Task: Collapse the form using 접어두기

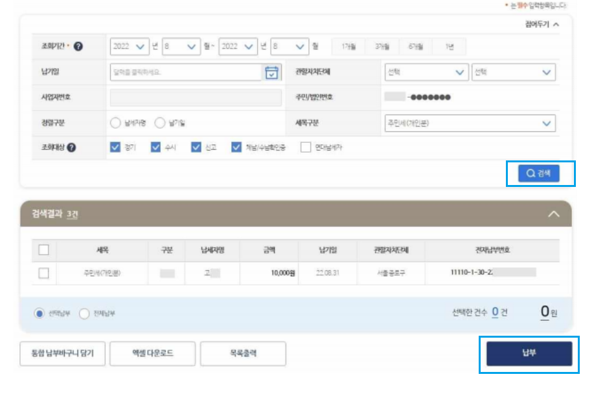Action: (x=542, y=25)
